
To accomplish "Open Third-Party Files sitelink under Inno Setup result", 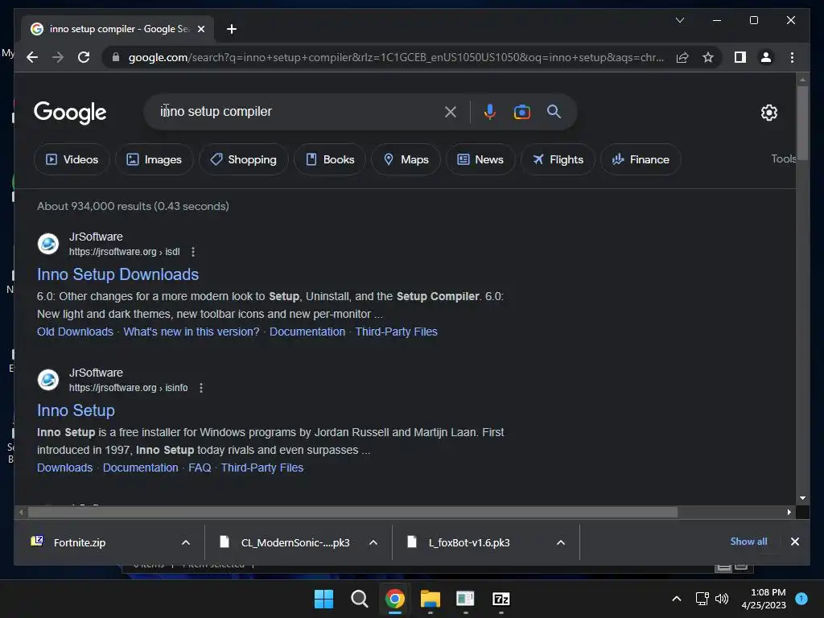I will click(x=262, y=468).
